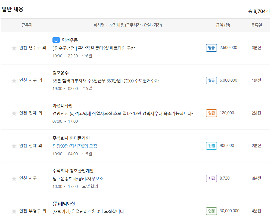Click 요일협의 schedule text
This screenshot has width=274, height=216.
pos(90,186)
